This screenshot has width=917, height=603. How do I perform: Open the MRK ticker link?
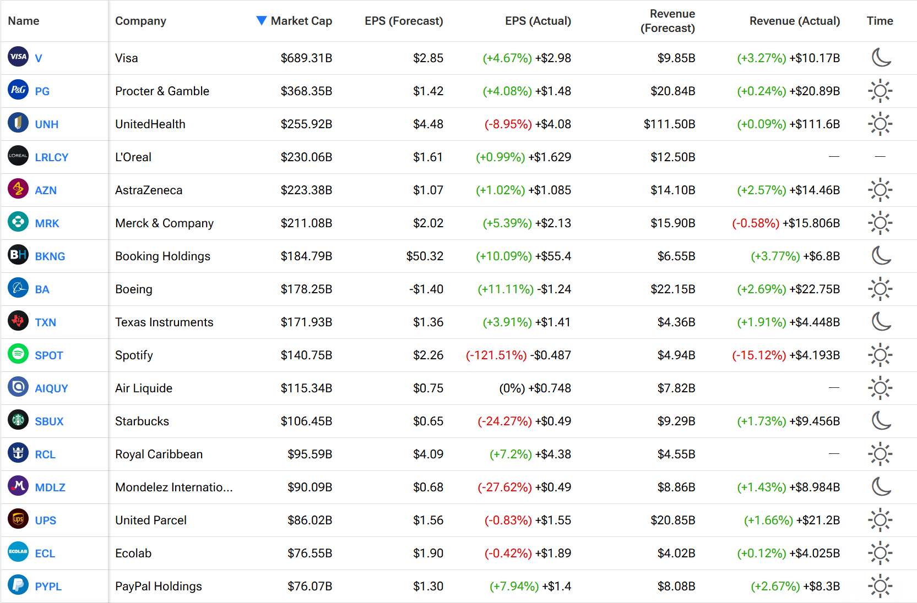pos(47,223)
